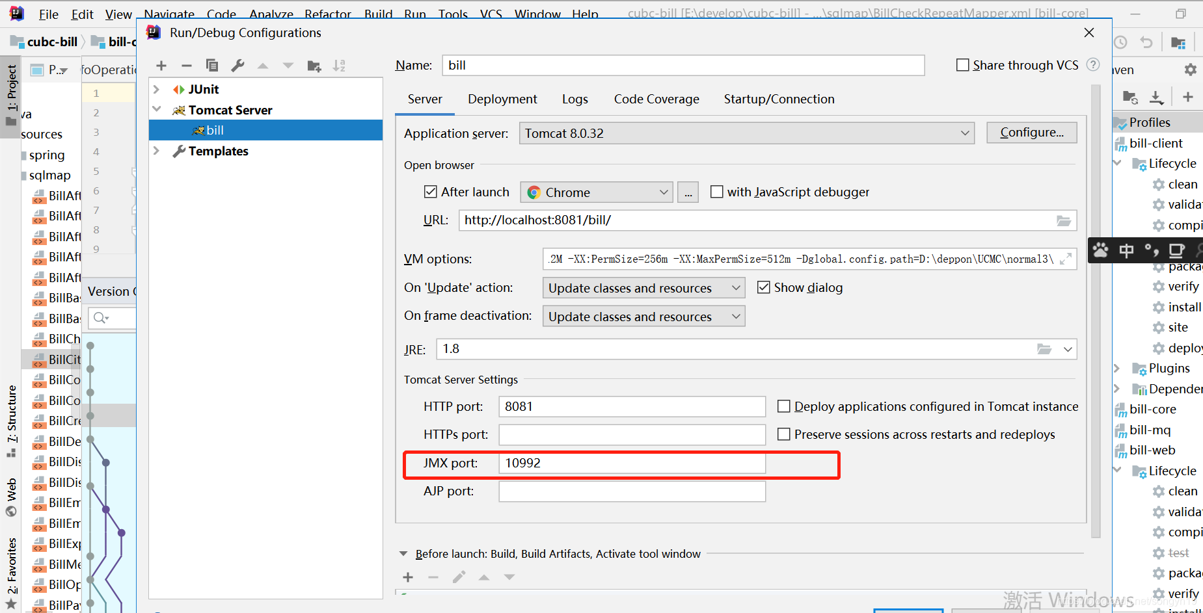Select bill-core module in Maven panel
Image resolution: width=1203 pixels, height=613 pixels.
(x=1152, y=410)
